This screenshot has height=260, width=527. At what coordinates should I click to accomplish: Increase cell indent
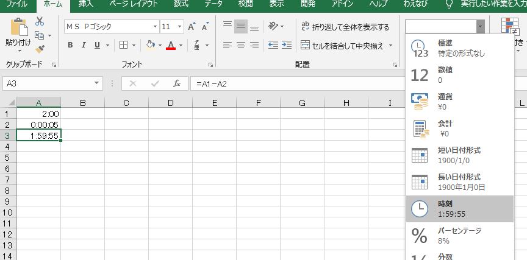click(x=286, y=45)
